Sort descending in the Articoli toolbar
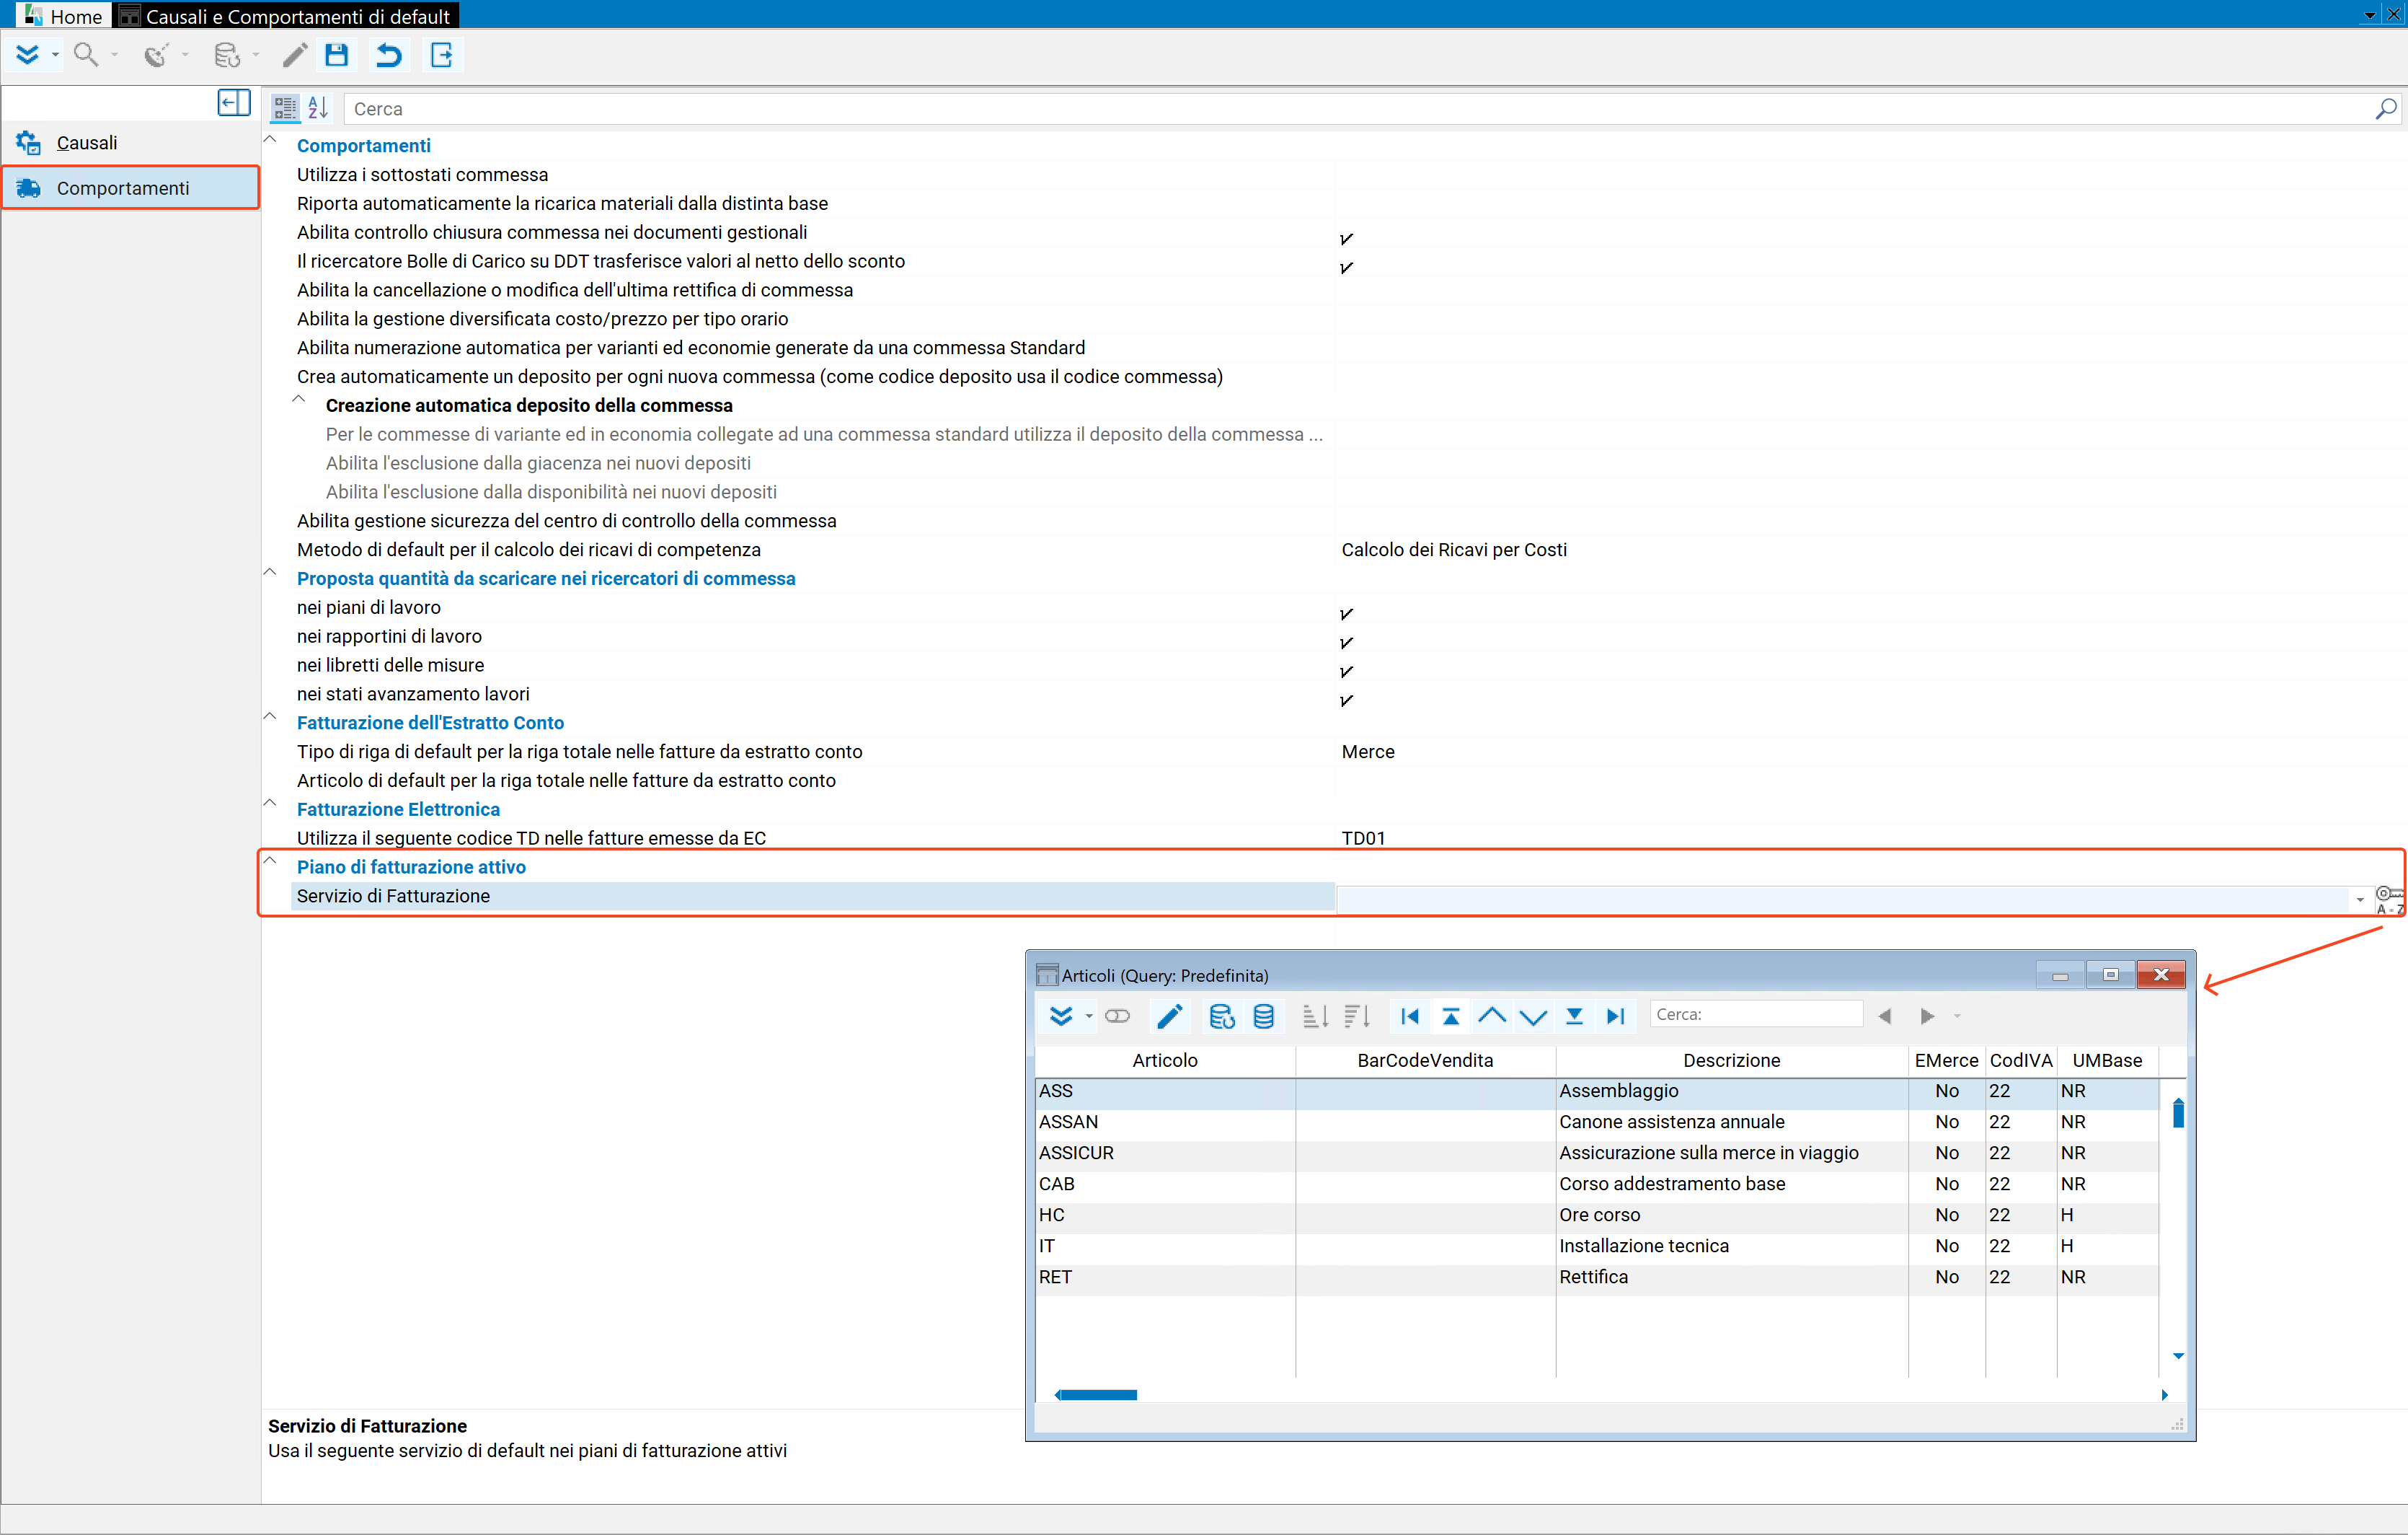This screenshot has width=2408, height=1535. coord(1357,1016)
